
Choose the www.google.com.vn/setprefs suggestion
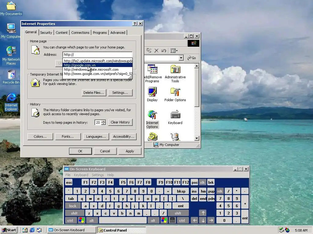[98, 74]
